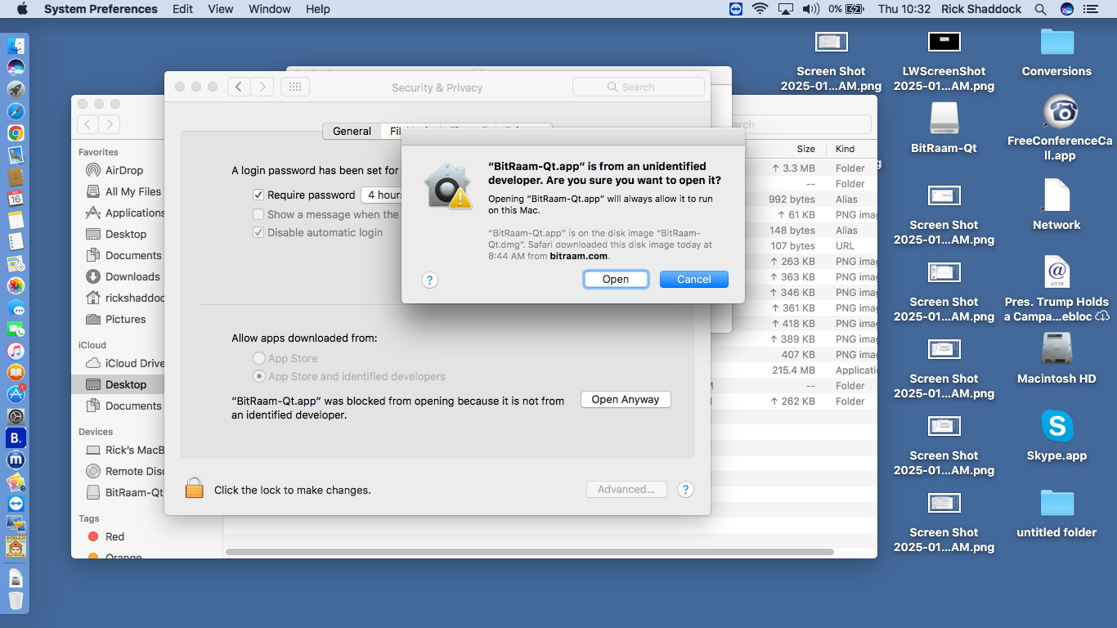This screenshot has height=628, width=1117.
Task: Cancel the unidentified developer dialog
Action: pos(694,279)
